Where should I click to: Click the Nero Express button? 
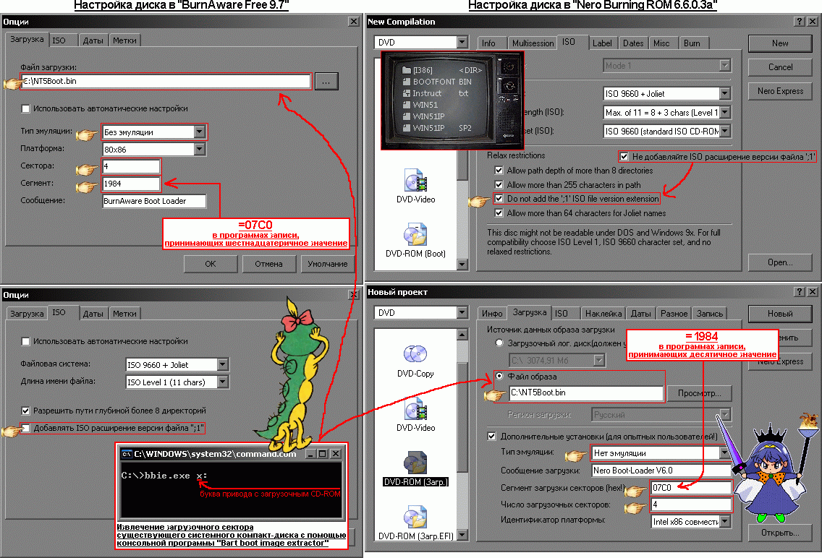tap(780, 91)
